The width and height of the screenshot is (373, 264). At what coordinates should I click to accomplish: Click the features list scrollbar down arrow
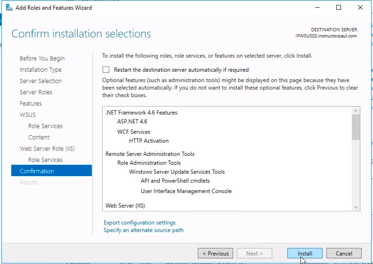[356, 207]
